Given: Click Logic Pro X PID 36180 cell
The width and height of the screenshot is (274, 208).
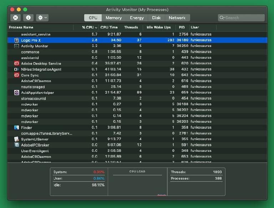Looking at the screenshot, I should 182,40.
